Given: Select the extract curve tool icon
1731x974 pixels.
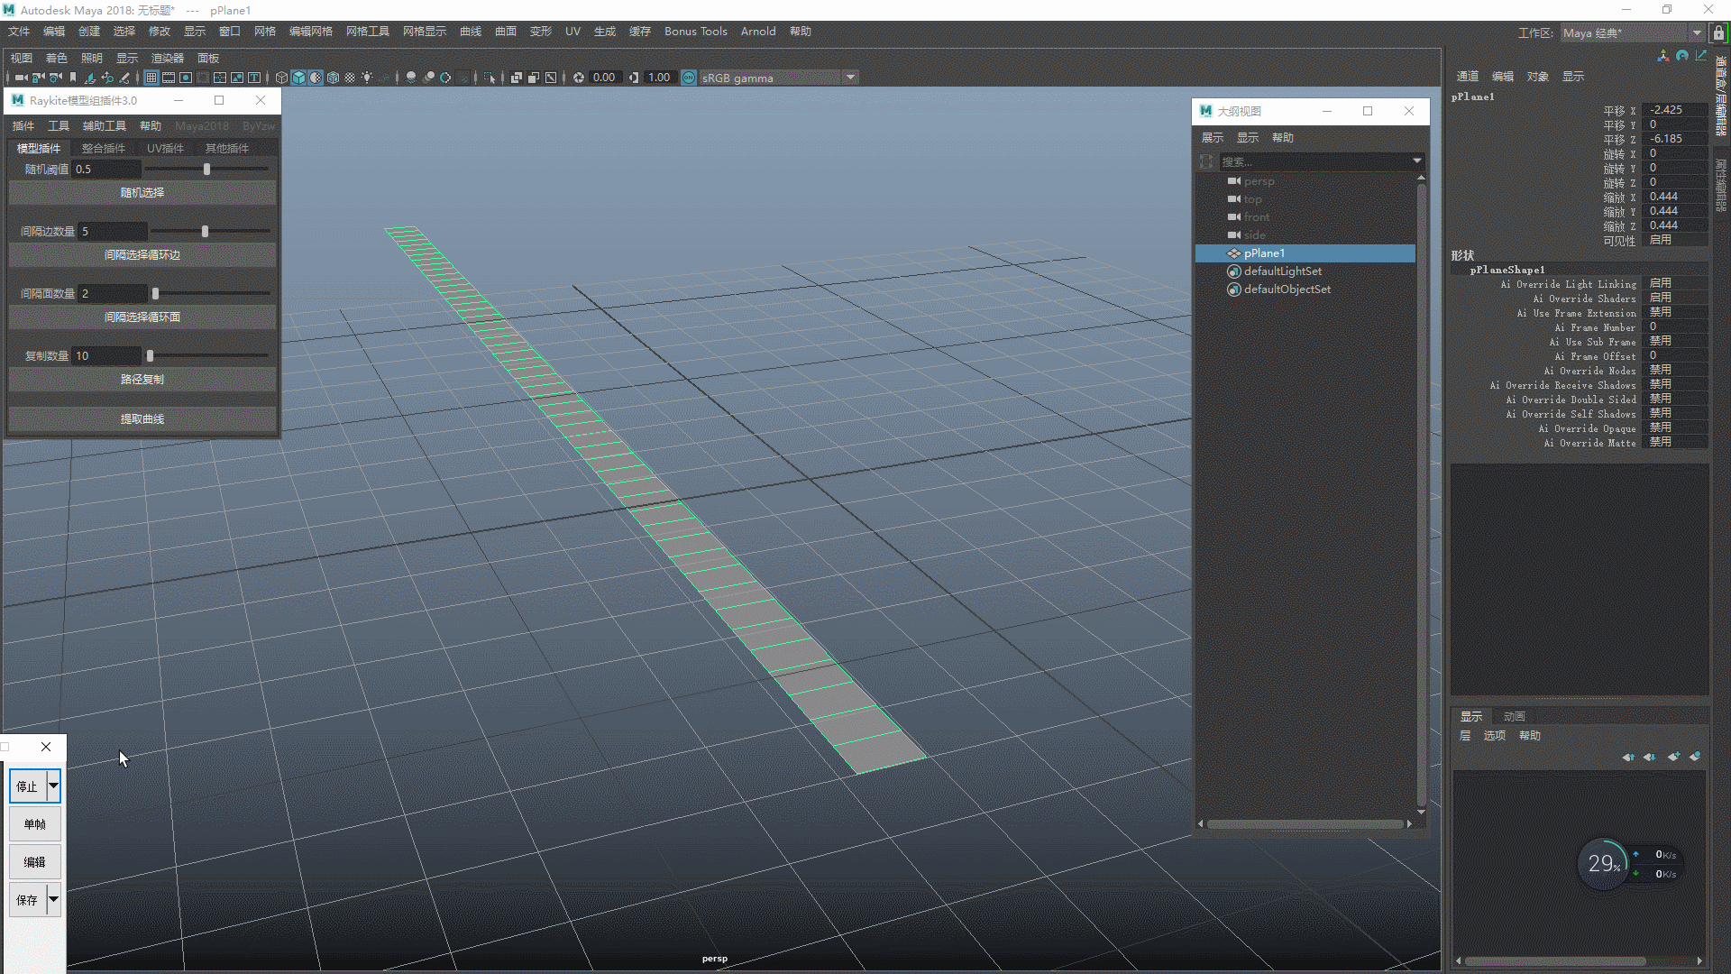Looking at the screenshot, I should [142, 418].
